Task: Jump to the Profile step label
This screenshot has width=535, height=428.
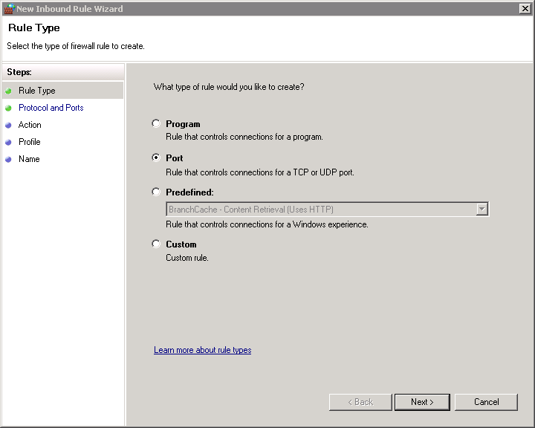Action: coord(29,142)
